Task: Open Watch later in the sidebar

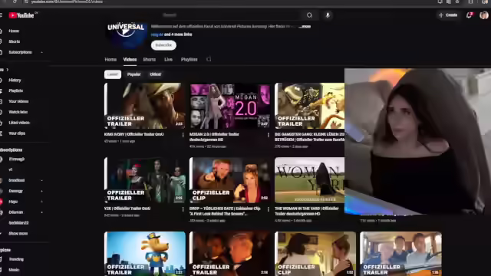Action: point(18,112)
